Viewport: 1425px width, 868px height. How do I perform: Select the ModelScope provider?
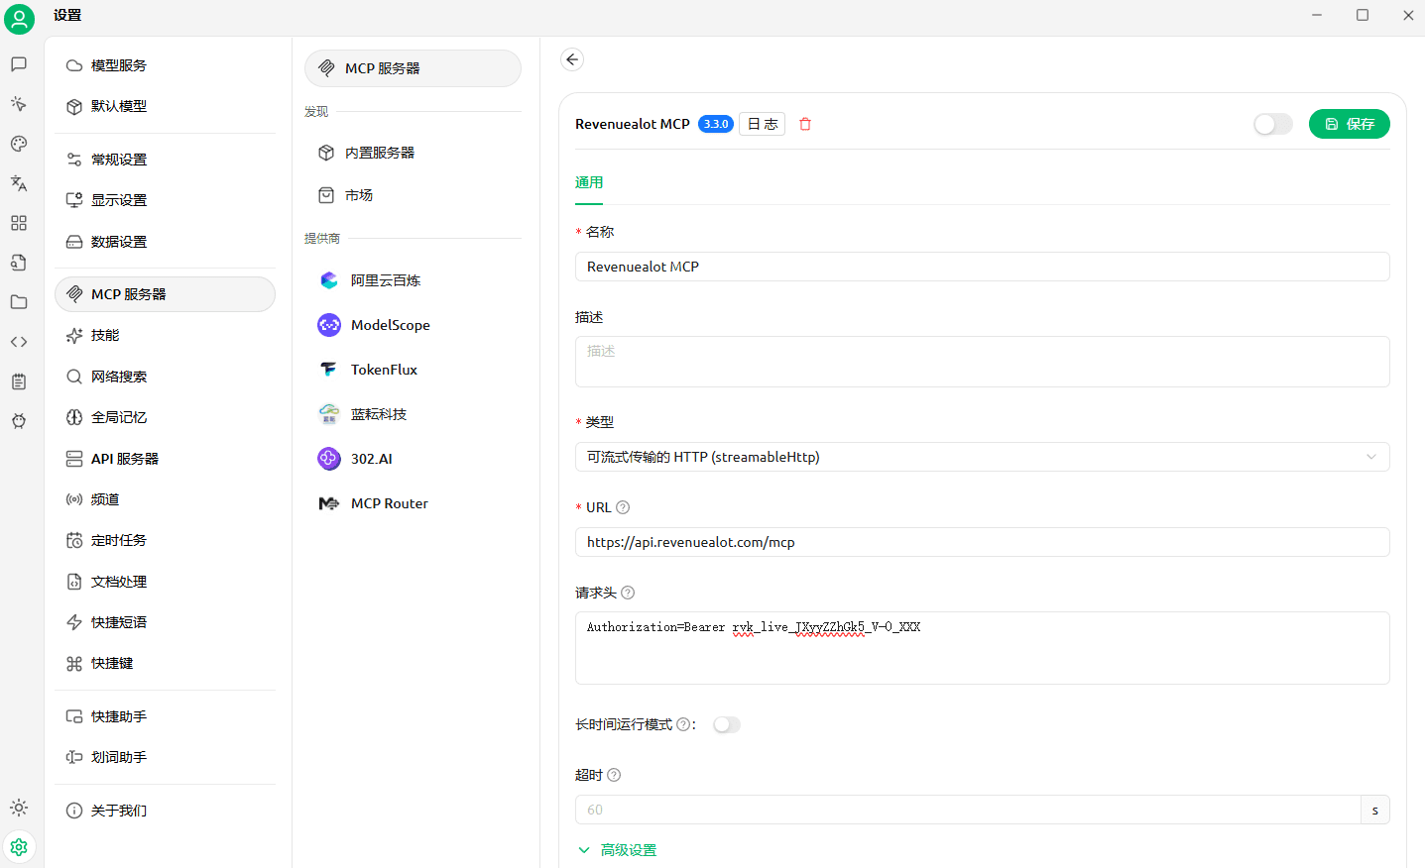click(413, 325)
